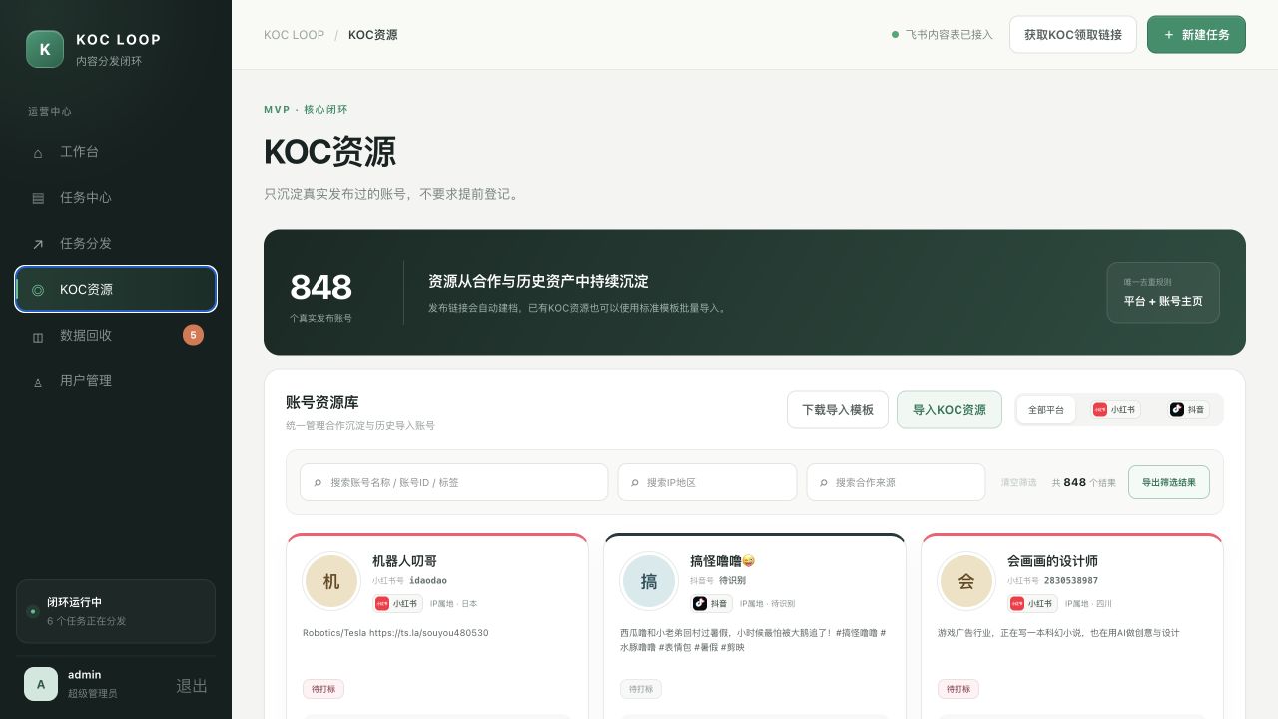1278x719 pixels.
Task: Click 待打标 tag on 会画画的设计师 card
Action: pos(958,689)
